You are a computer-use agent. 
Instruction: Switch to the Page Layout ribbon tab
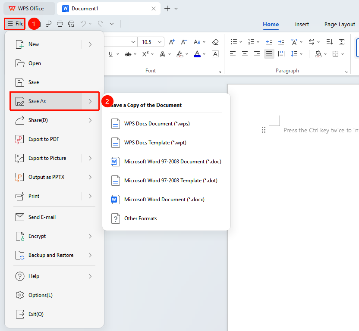click(340, 24)
